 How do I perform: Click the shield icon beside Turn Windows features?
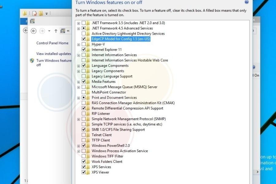(x=32, y=61)
